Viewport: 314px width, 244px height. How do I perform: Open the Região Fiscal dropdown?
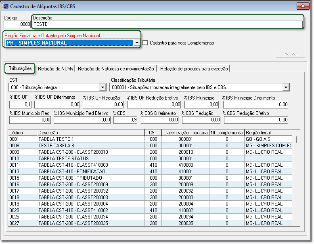pos(137,43)
